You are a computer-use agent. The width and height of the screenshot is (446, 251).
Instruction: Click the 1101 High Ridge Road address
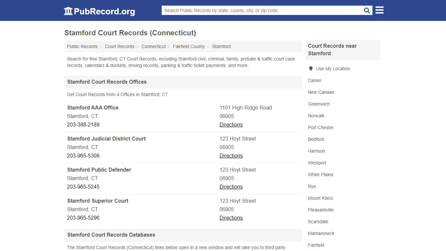tap(246, 108)
